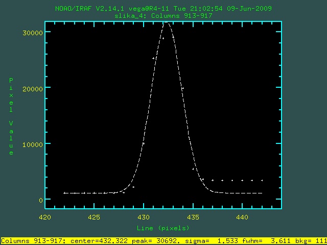Image resolution: width=327 pixels, height=245 pixels.
Task: Click the 0 y-axis tick label
Action: pos(41,200)
